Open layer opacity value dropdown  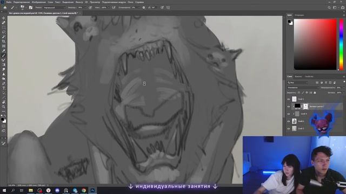pyautogui.click(x=344, y=87)
